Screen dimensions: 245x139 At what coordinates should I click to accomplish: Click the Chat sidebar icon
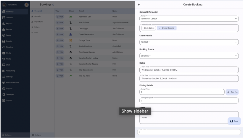tap(4, 65)
